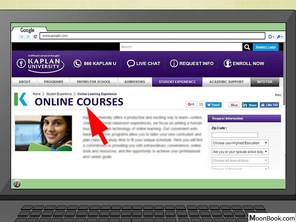Open Student Experience breadcrumb link
Screen dimensions: 296x222
[x=59, y=94]
